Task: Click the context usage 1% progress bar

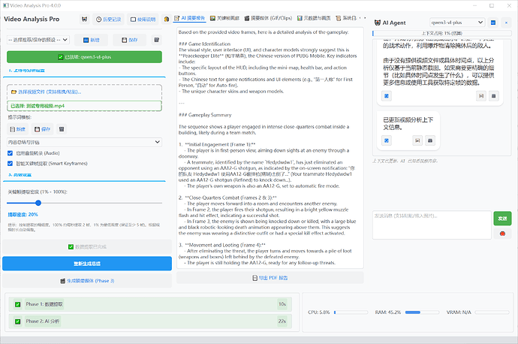Action: pos(441,33)
